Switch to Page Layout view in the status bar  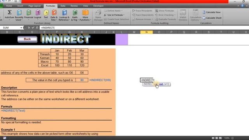217,138
